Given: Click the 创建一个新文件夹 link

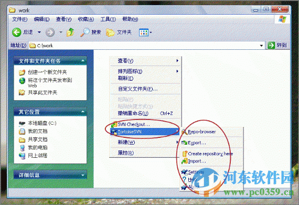Looking at the screenshot, I should tap(47, 72).
